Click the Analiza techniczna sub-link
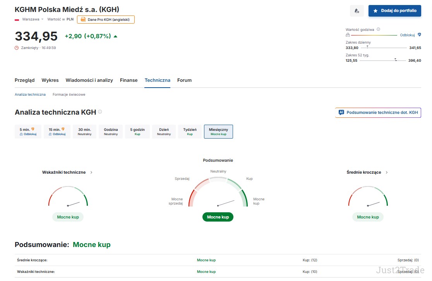This screenshot has height=281, width=432. 30,95
